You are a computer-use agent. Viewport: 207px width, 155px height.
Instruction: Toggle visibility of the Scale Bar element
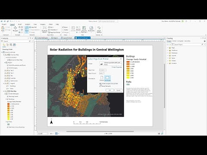[6, 78]
